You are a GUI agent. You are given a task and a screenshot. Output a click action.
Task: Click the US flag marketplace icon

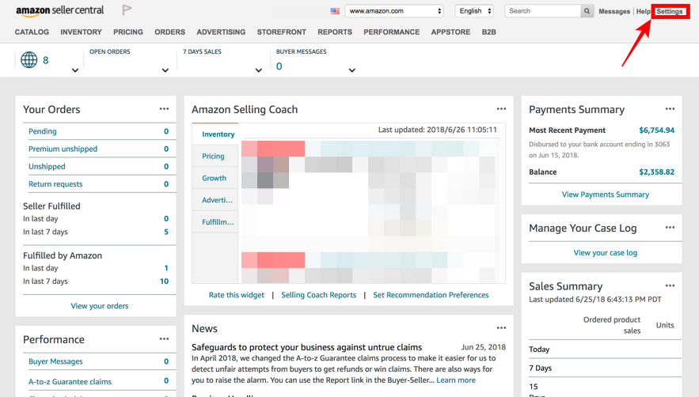335,11
